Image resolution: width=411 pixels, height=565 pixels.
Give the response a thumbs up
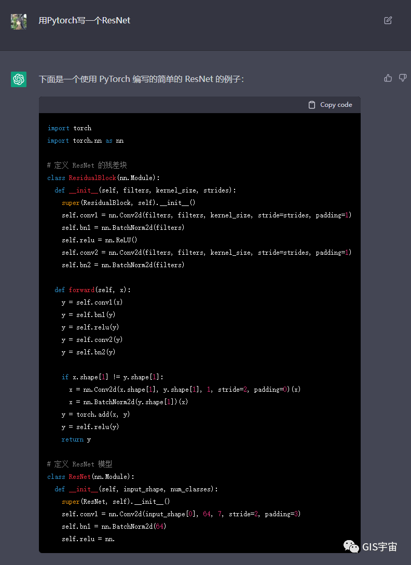coord(388,78)
